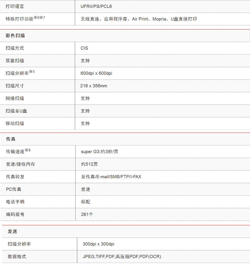Click the 网络扫描 label
Image resolution: width=250 pixels, height=267 pixels.
tap(15, 98)
